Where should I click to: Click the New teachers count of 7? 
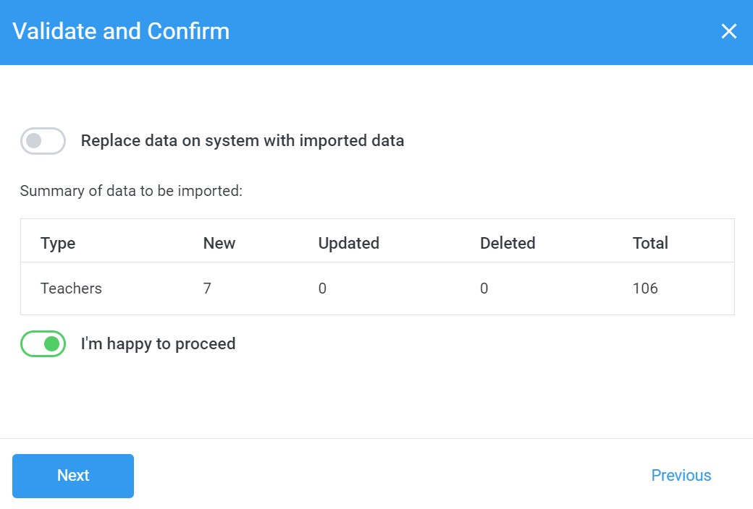pyautogui.click(x=207, y=288)
